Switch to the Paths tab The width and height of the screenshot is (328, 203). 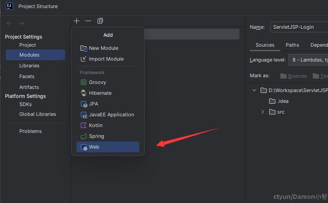coord(292,45)
